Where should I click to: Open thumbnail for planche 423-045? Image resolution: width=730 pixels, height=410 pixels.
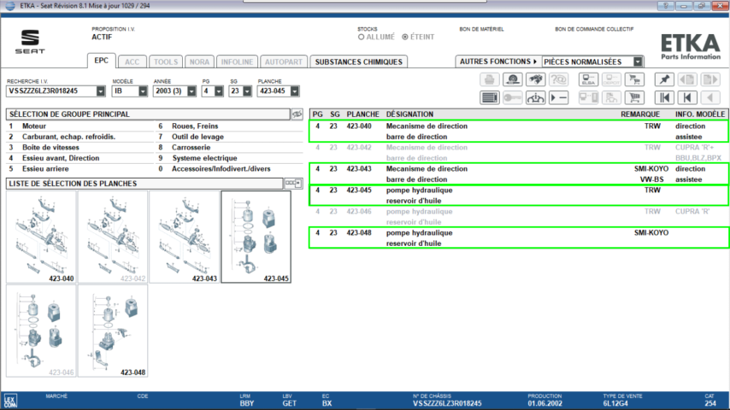(x=256, y=237)
